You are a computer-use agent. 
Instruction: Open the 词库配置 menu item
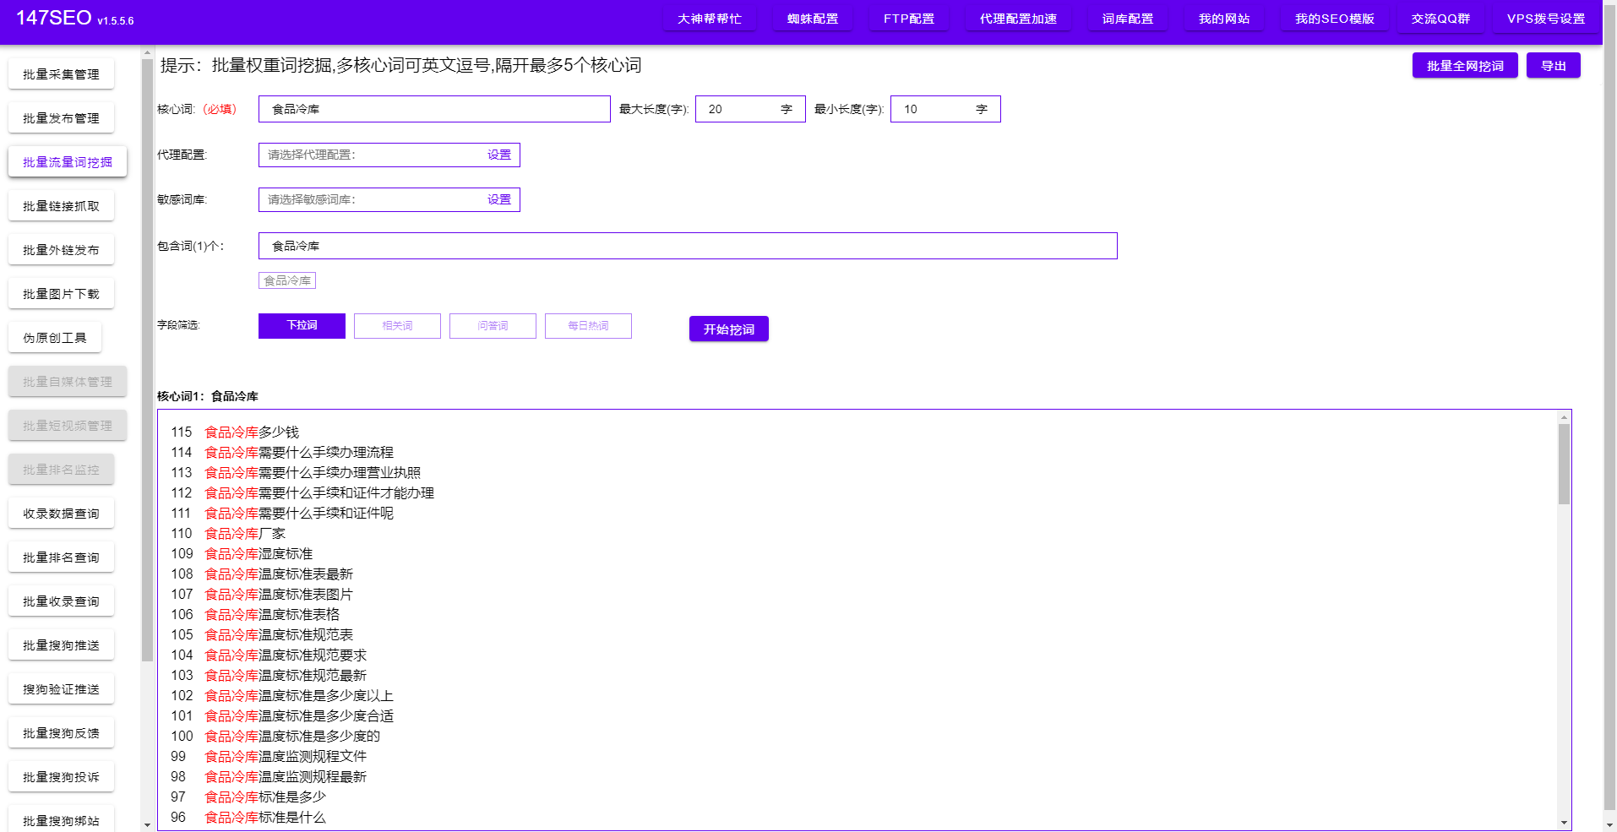(1127, 19)
